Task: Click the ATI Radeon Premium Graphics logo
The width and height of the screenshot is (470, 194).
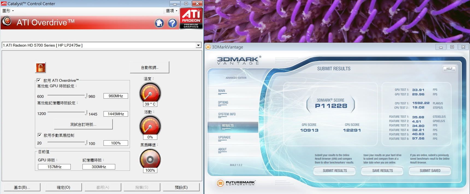Action: pos(191,18)
